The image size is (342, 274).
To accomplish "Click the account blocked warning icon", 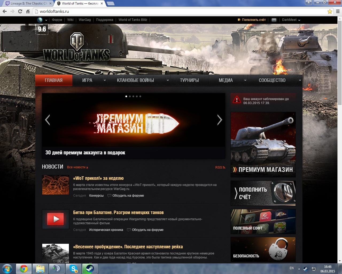I will (x=237, y=100).
